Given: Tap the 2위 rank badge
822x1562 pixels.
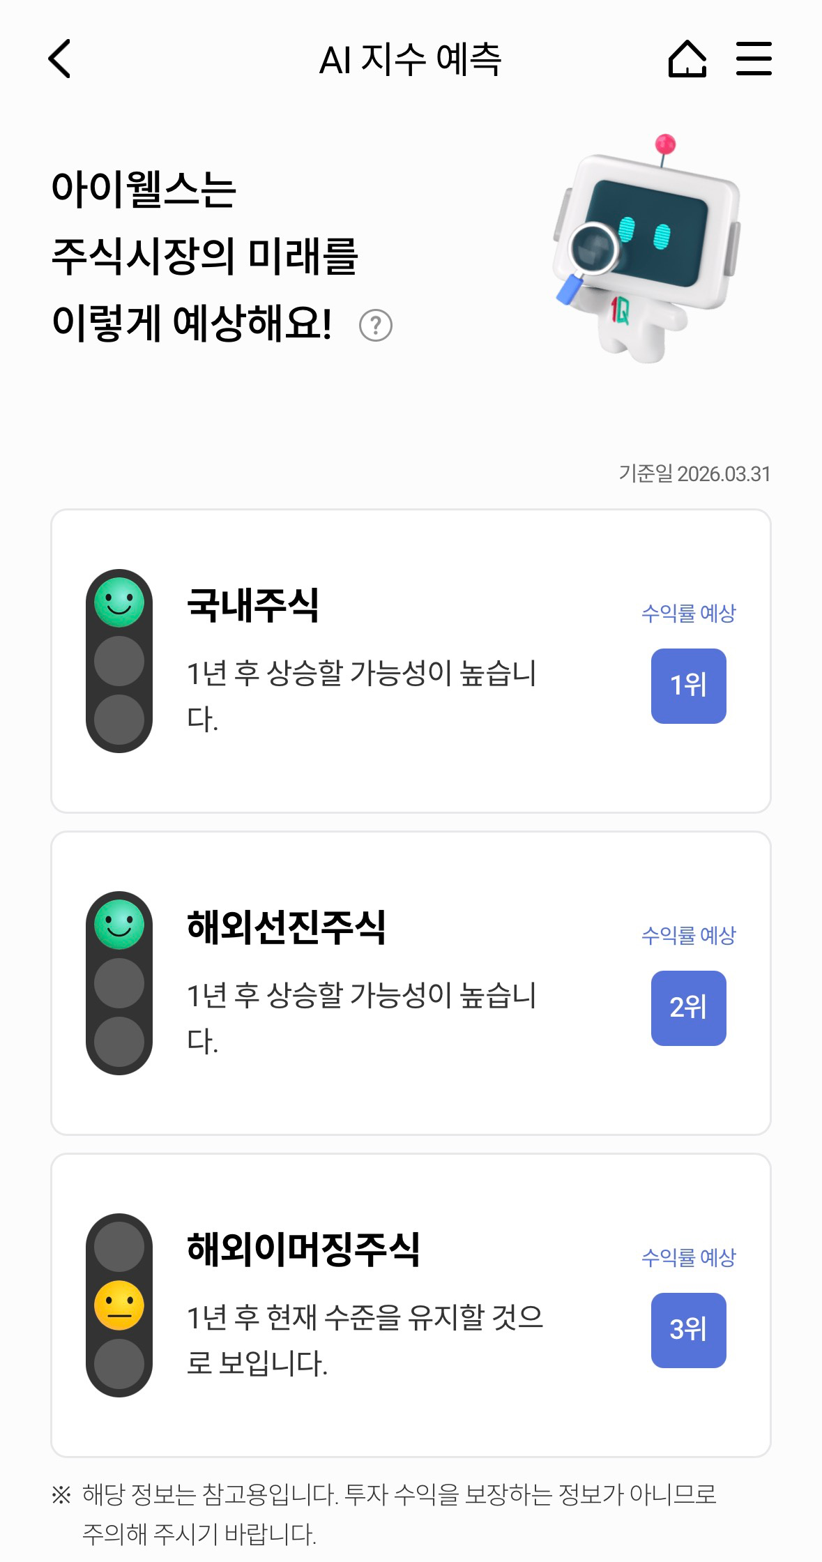Looking at the screenshot, I should [x=688, y=1008].
